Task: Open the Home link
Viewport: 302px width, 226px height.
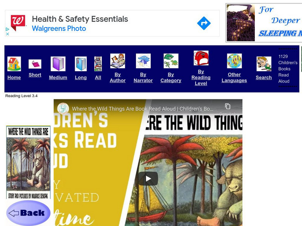Action: tap(14, 78)
